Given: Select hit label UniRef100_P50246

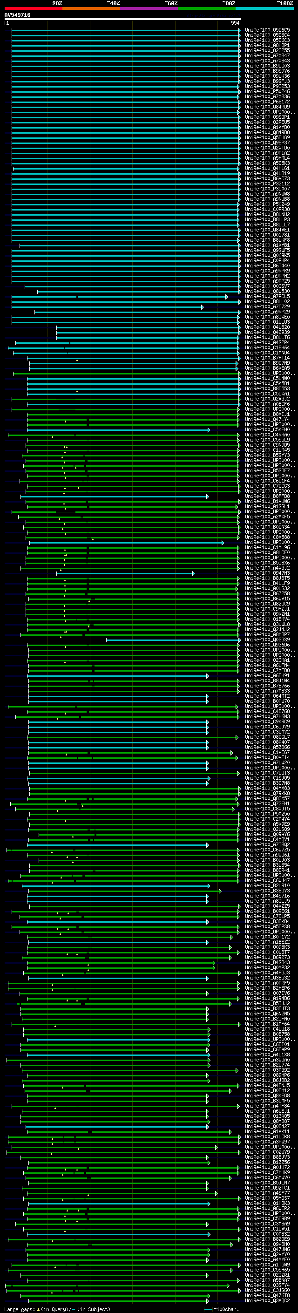Looking at the screenshot, I should click(x=267, y=92).
